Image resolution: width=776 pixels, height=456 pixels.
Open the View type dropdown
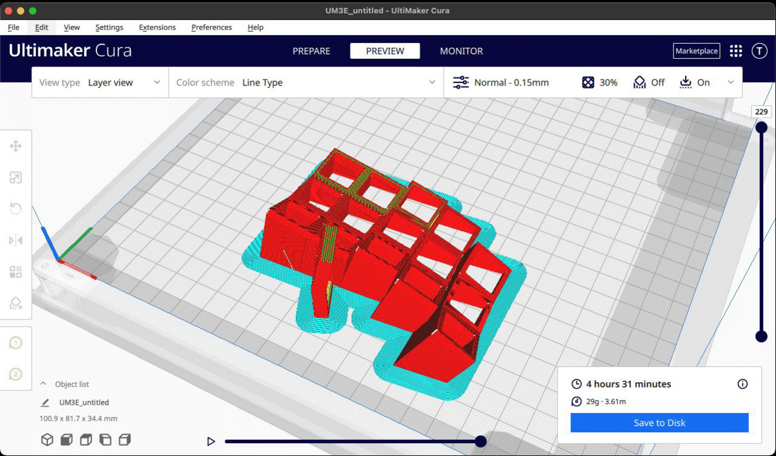(x=100, y=82)
